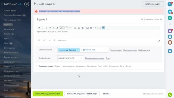Click Еще next to deadline planning
Image resolution: width=174 pixels, height=98 pixels.
point(108,58)
